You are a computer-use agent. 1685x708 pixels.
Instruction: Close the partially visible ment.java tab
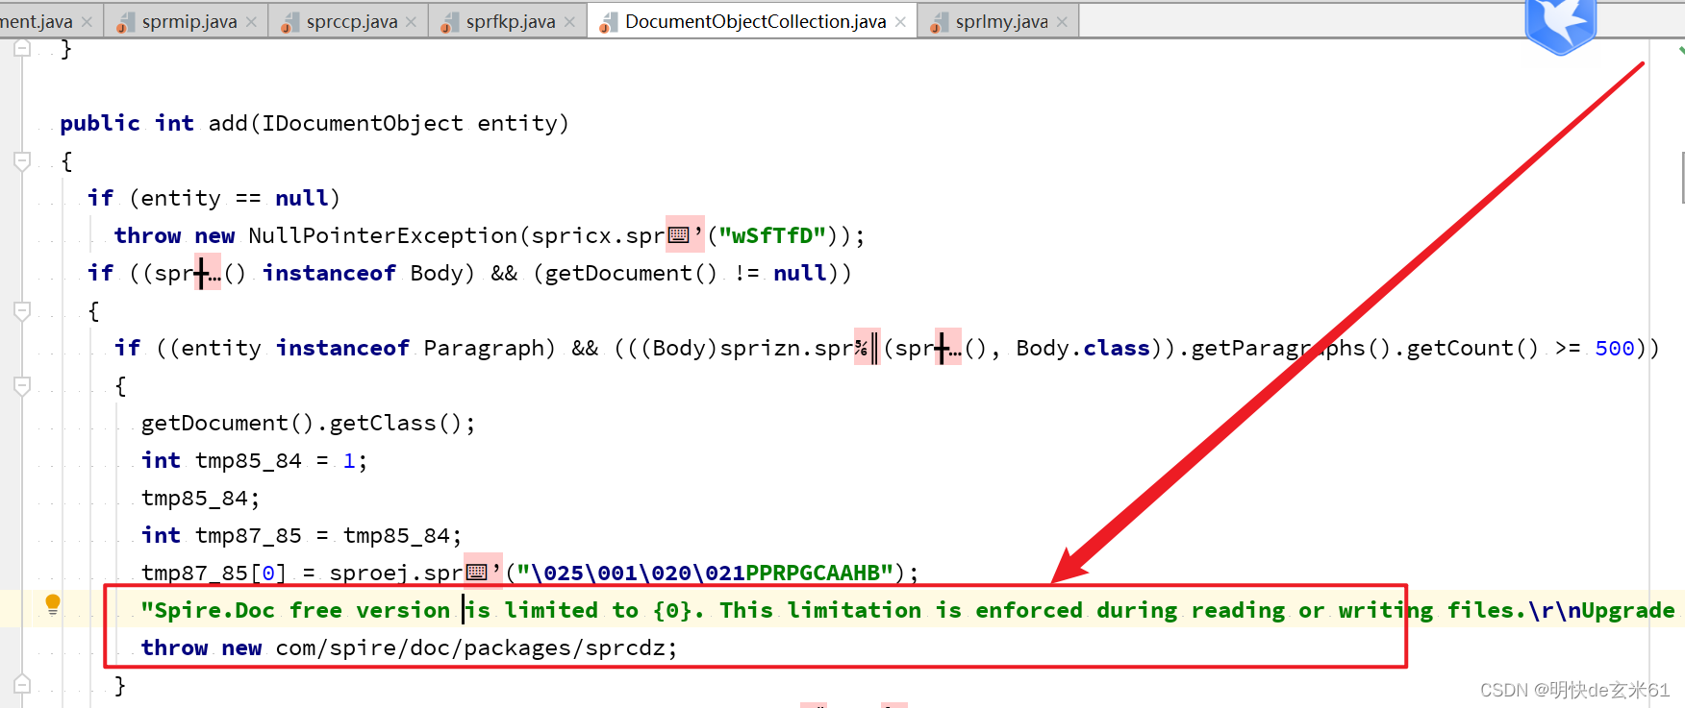pos(87,22)
